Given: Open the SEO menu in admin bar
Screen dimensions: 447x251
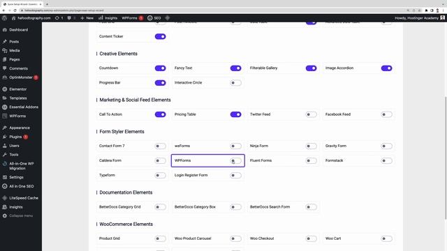Looking at the screenshot, I should coord(154,18).
